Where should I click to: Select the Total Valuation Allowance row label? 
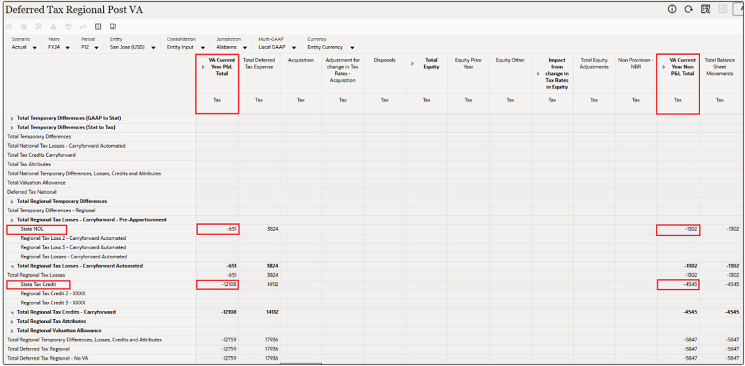pos(36,183)
